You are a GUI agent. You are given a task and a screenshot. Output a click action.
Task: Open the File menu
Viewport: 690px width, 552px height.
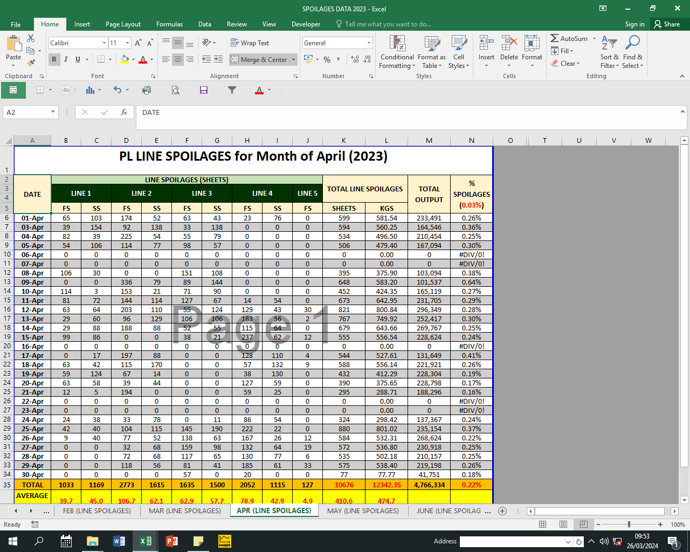[16, 24]
